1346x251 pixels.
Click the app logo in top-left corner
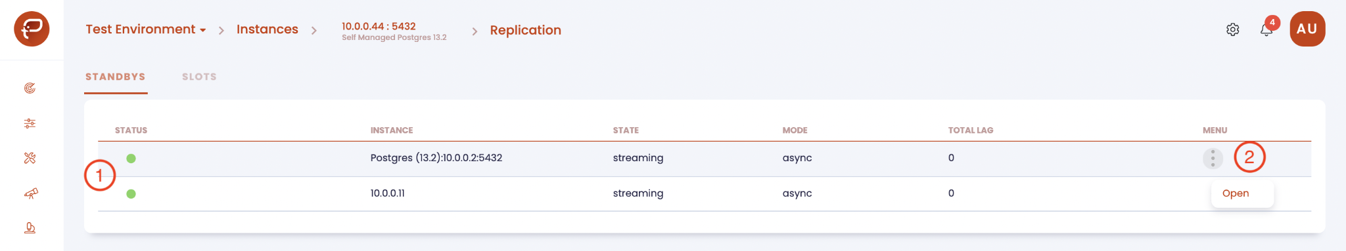click(x=32, y=29)
